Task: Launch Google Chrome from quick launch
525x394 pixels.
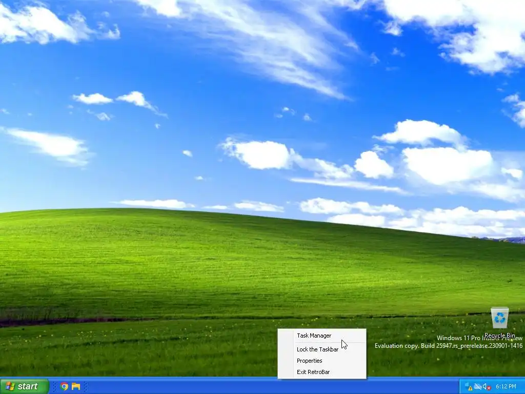Action: pos(64,387)
